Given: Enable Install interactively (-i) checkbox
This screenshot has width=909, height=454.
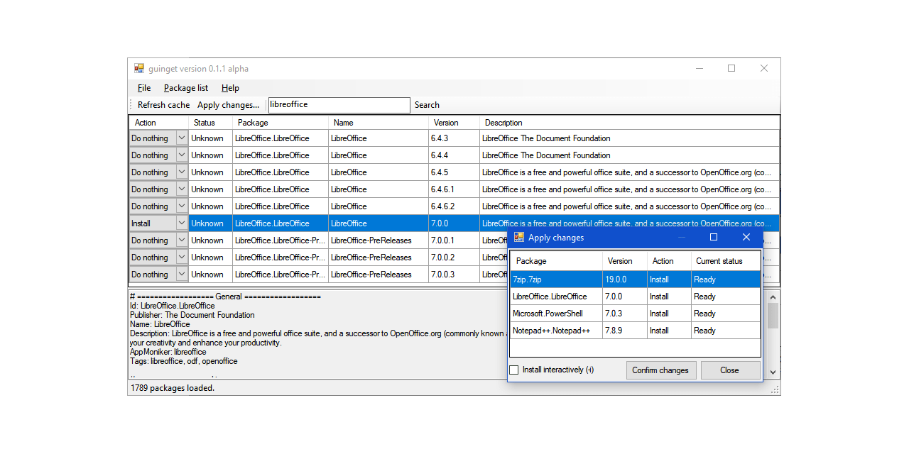Looking at the screenshot, I should [x=514, y=369].
